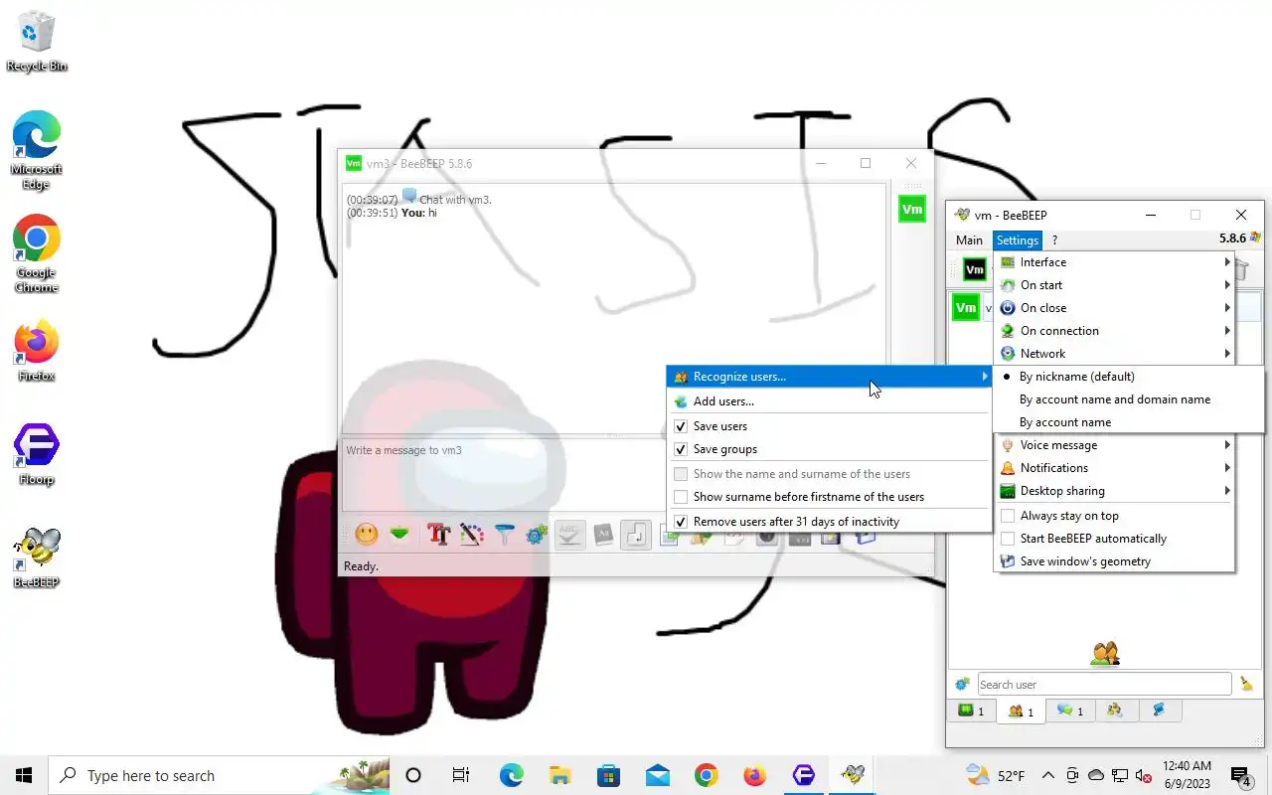Image resolution: width=1272 pixels, height=795 pixels.
Task: Choose Save window's geometry
Action: point(1115,560)
